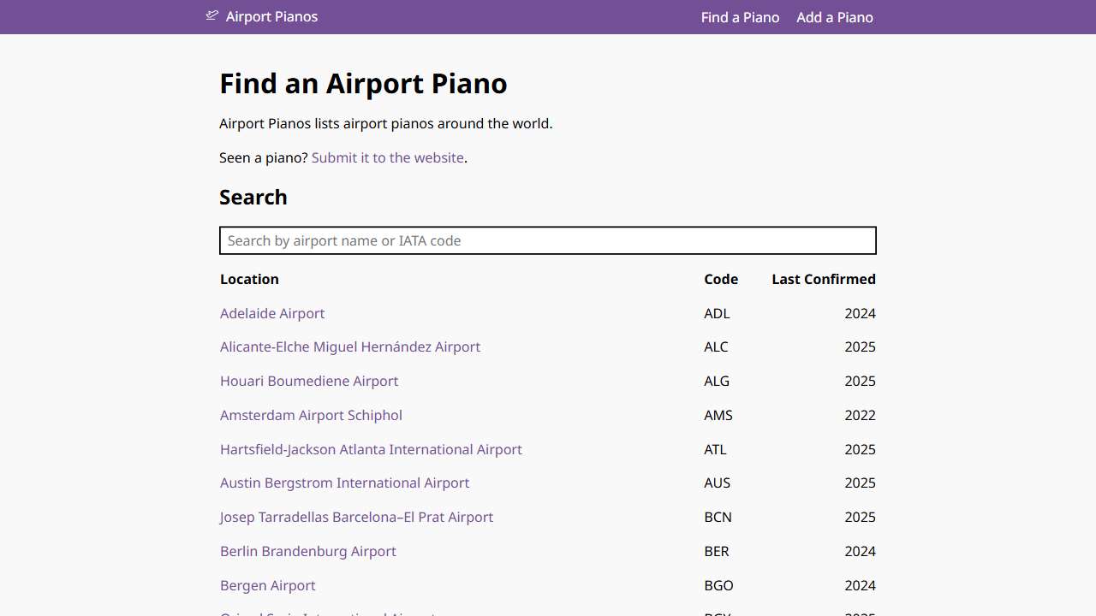
Task: Open the Austin Bergstrom International Airport entry
Action: [x=344, y=483]
